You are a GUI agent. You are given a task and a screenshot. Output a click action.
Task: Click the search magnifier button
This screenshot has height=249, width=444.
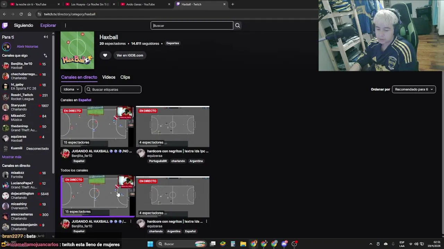point(238,25)
